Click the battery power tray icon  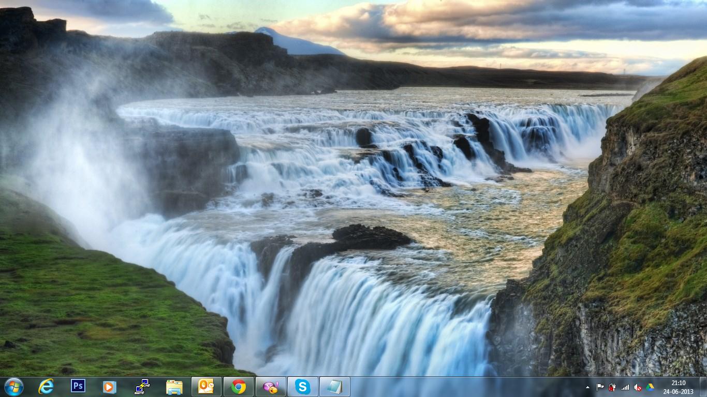point(613,387)
